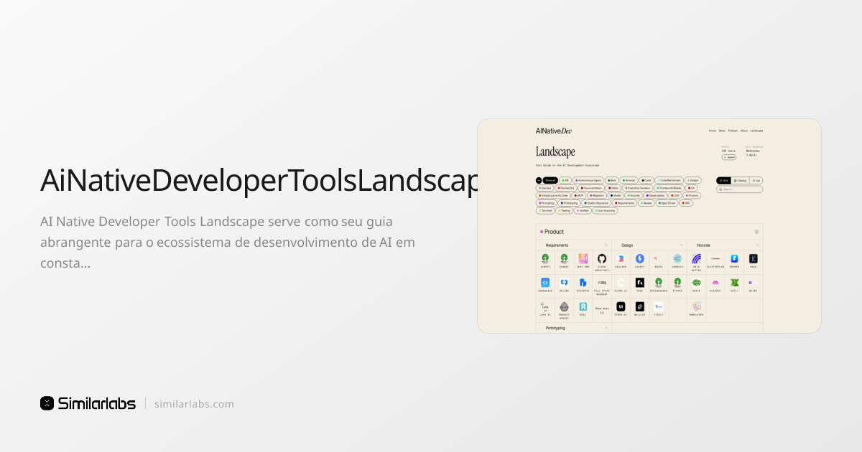Open the Podcast menu item

(733, 131)
